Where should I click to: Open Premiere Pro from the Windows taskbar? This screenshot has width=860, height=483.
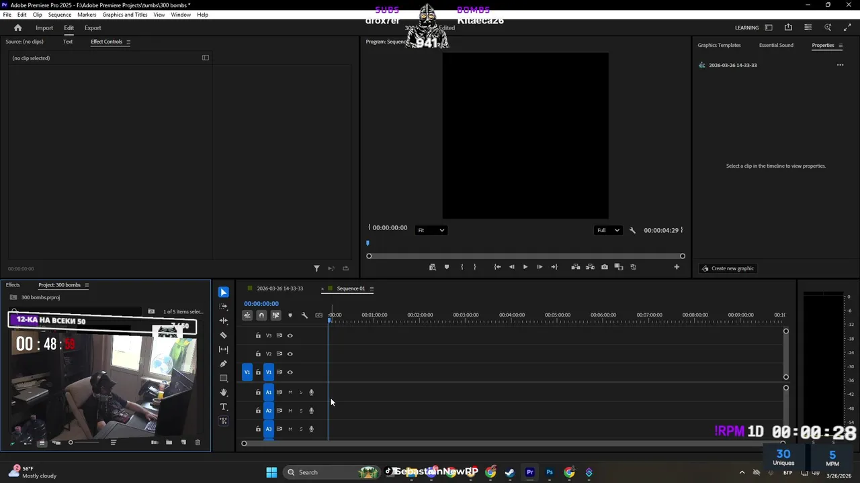click(x=530, y=472)
